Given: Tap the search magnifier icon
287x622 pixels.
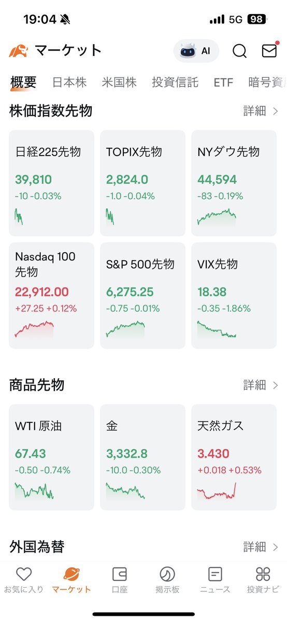Looking at the screenshot, I should pyautogui.click(x=239, y=51).
